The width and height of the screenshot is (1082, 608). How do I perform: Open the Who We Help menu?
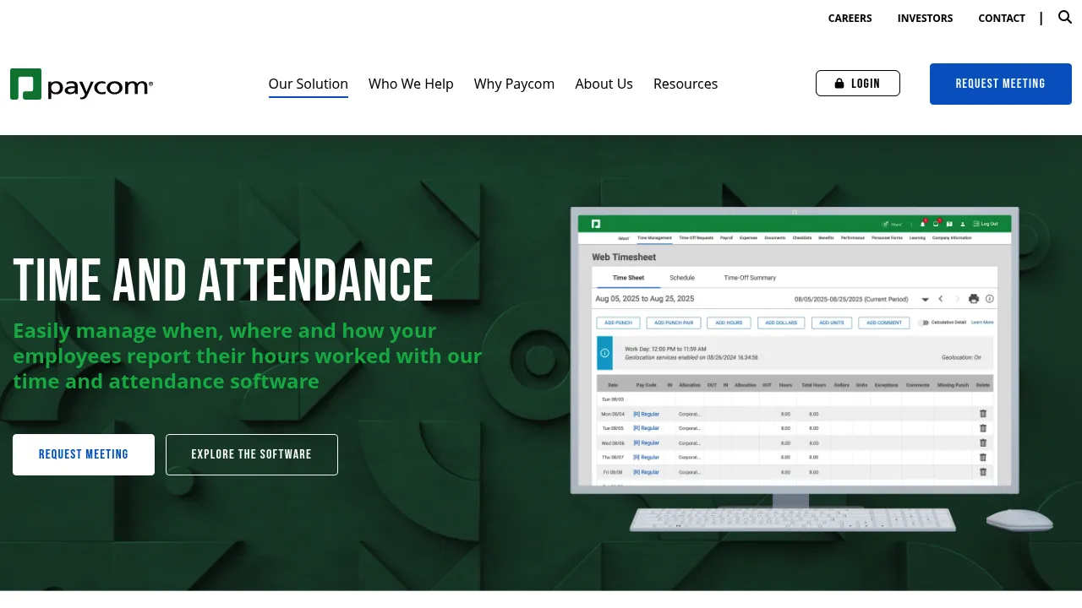pyautogui.click(x=411, y=84)
